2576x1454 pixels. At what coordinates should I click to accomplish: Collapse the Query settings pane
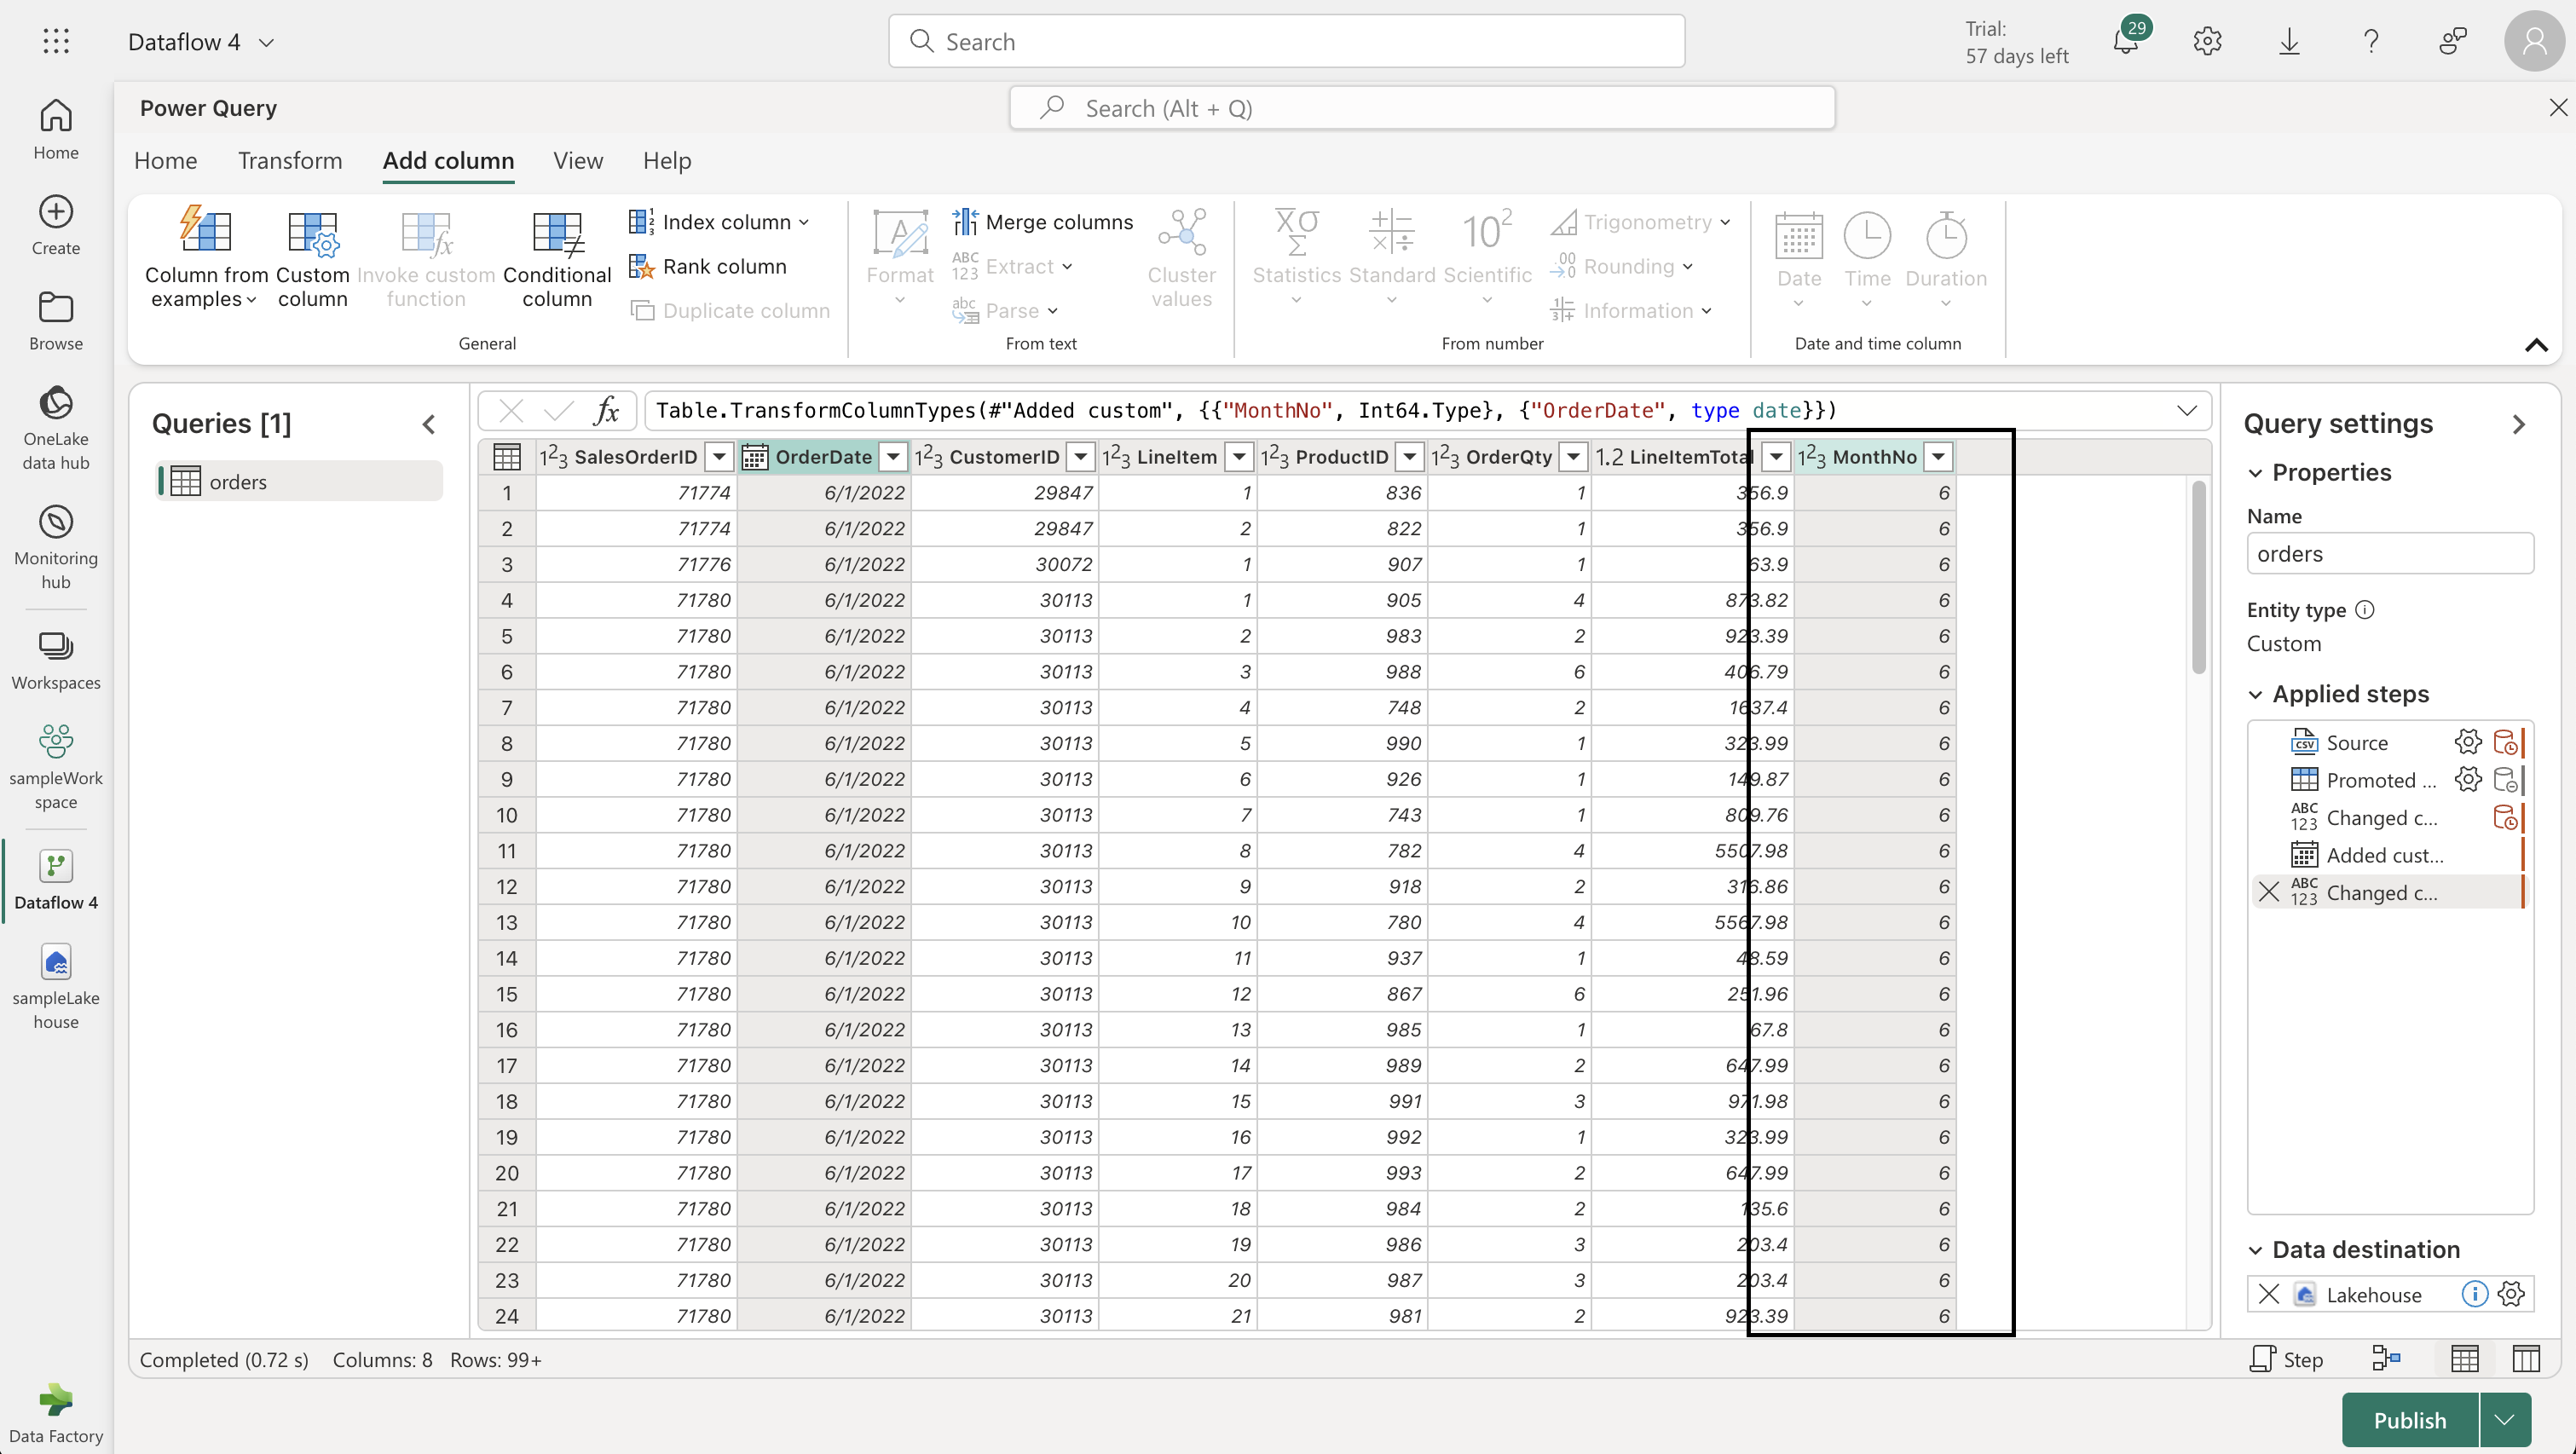[2519, 424]
